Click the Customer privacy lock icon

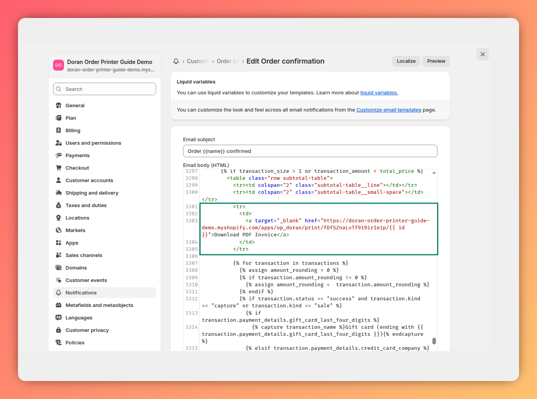(x=59, y=330)
